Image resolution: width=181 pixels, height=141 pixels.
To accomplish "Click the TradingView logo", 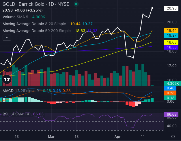I will (x=7, y=79).
